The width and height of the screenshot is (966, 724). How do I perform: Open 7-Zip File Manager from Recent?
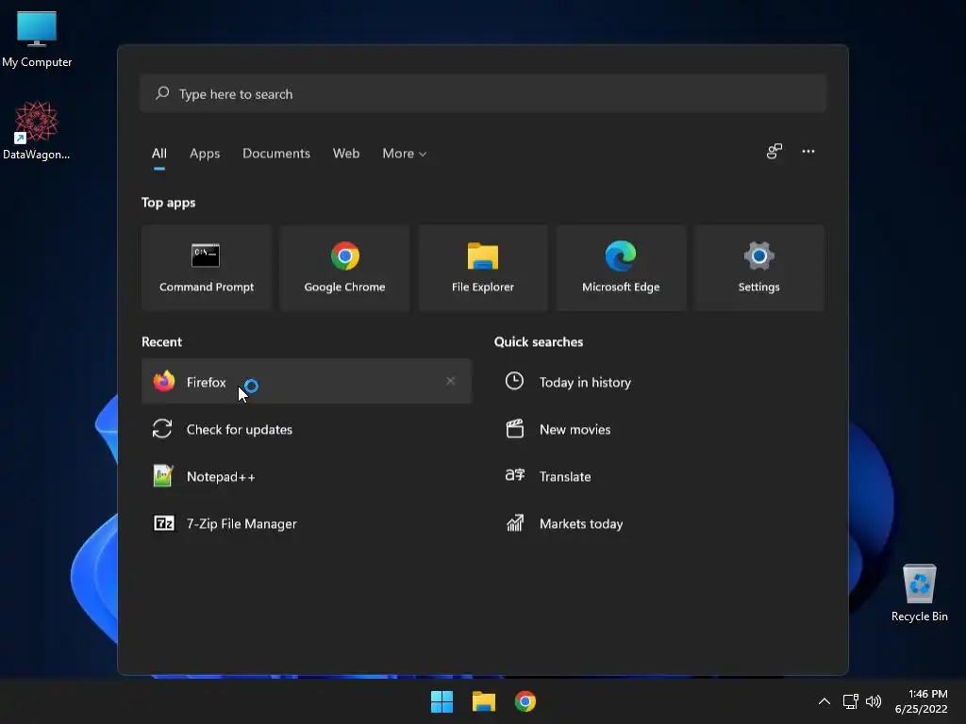pyautogui.click(x=307, y=523)
